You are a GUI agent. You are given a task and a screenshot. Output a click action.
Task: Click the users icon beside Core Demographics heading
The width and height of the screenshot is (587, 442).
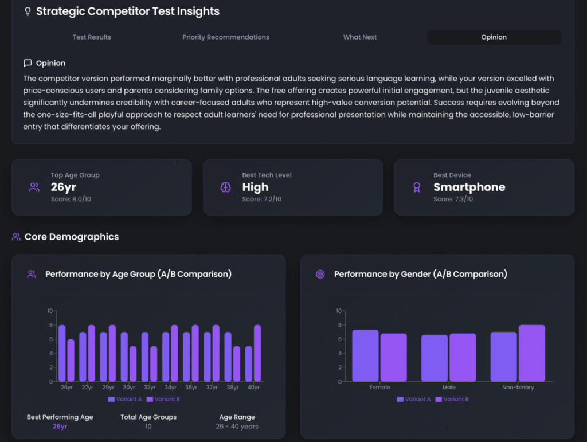pyautogui.click(x=16, y=237)
